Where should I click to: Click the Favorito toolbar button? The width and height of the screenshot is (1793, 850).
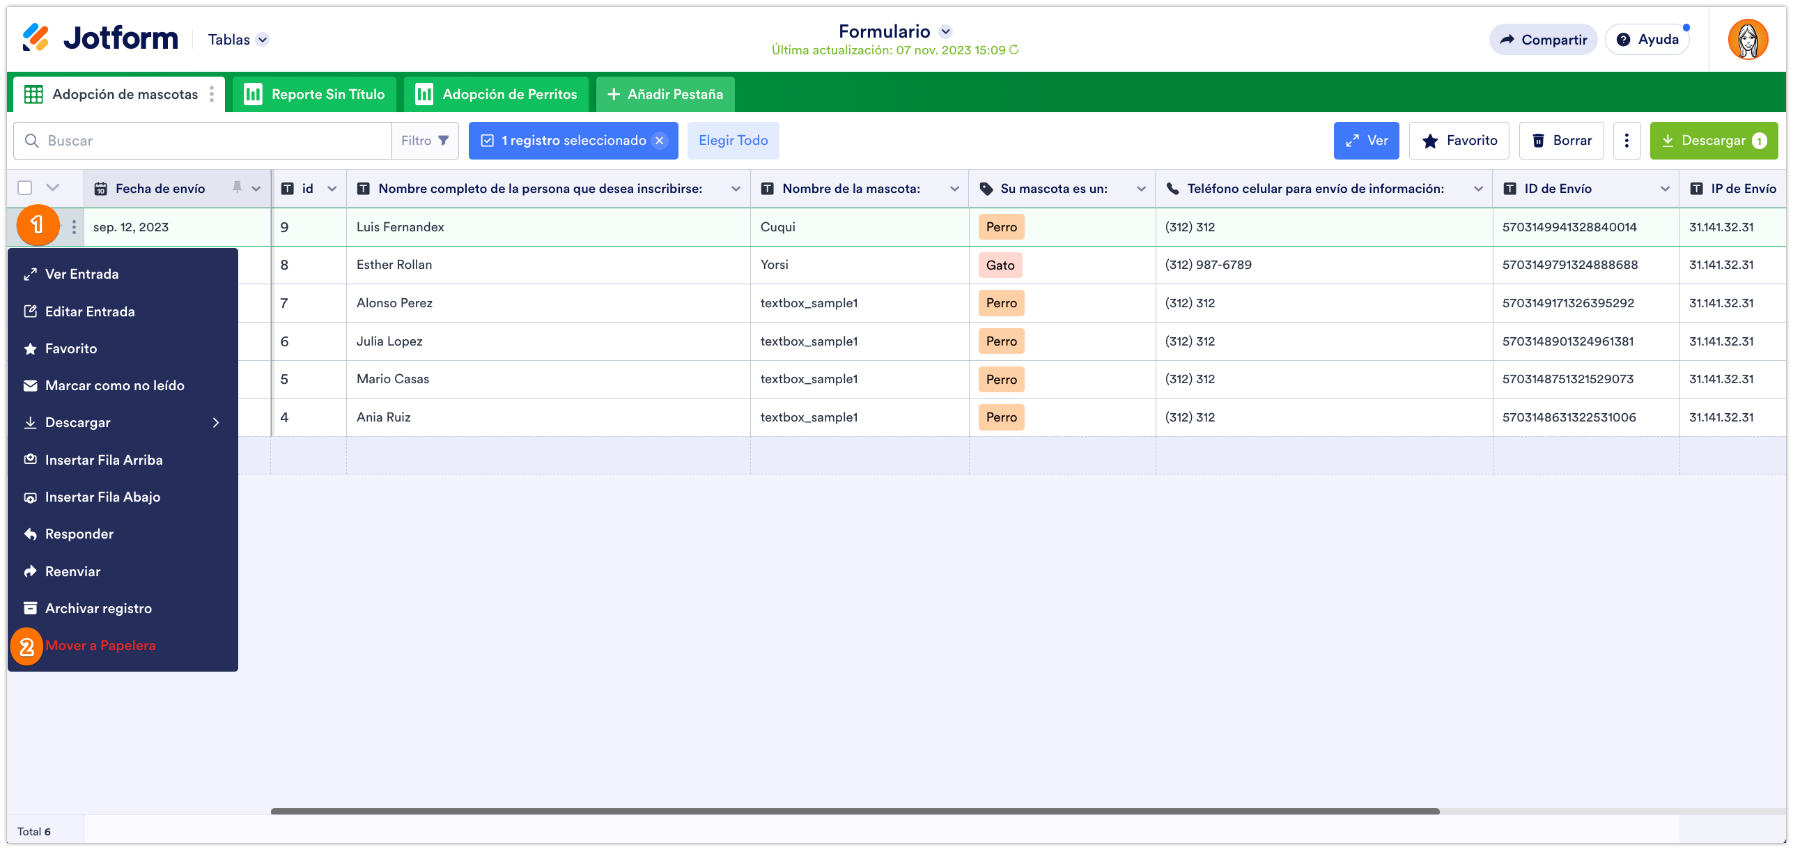coord(1459,141)
